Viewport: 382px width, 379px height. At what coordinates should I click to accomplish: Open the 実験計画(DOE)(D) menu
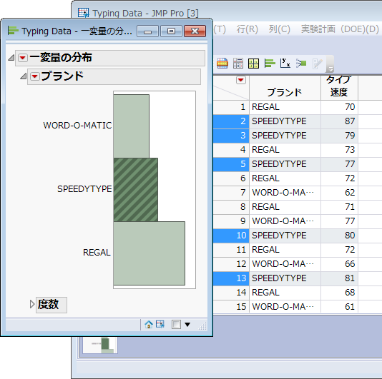[x=340, y=29]
